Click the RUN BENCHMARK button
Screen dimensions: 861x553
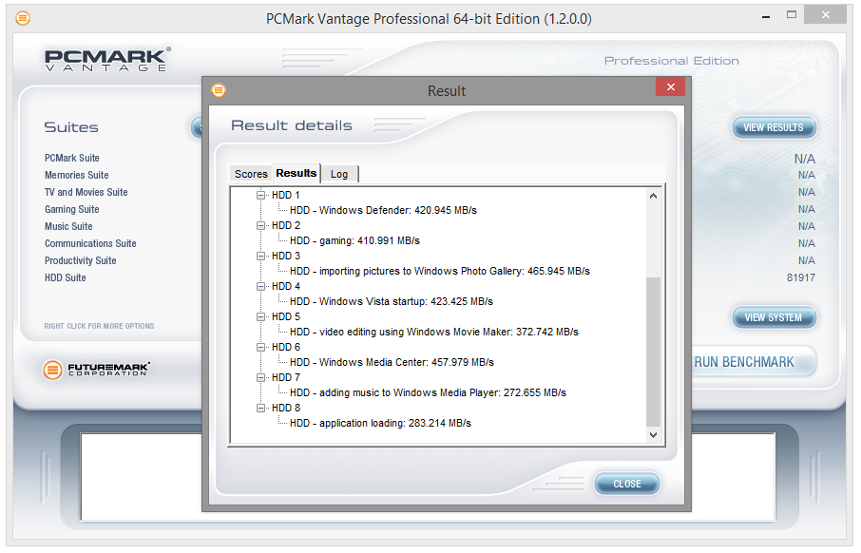(754, 362)
